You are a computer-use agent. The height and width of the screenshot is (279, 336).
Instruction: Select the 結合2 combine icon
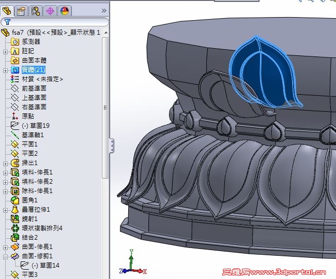[15, 238]
